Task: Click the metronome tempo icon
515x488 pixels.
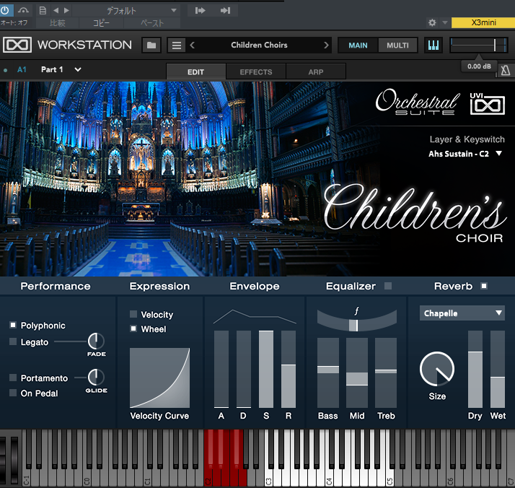Action: pos(506,70)
